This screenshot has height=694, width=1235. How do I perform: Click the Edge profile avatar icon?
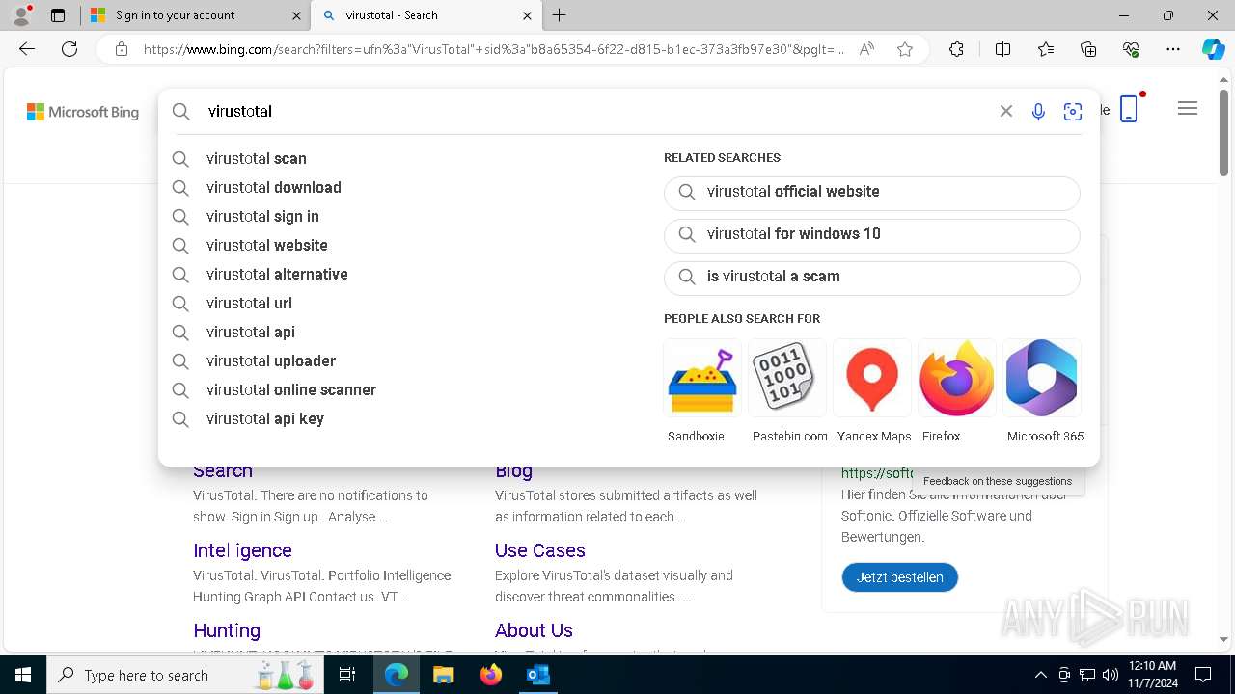(x=21, y=14)
